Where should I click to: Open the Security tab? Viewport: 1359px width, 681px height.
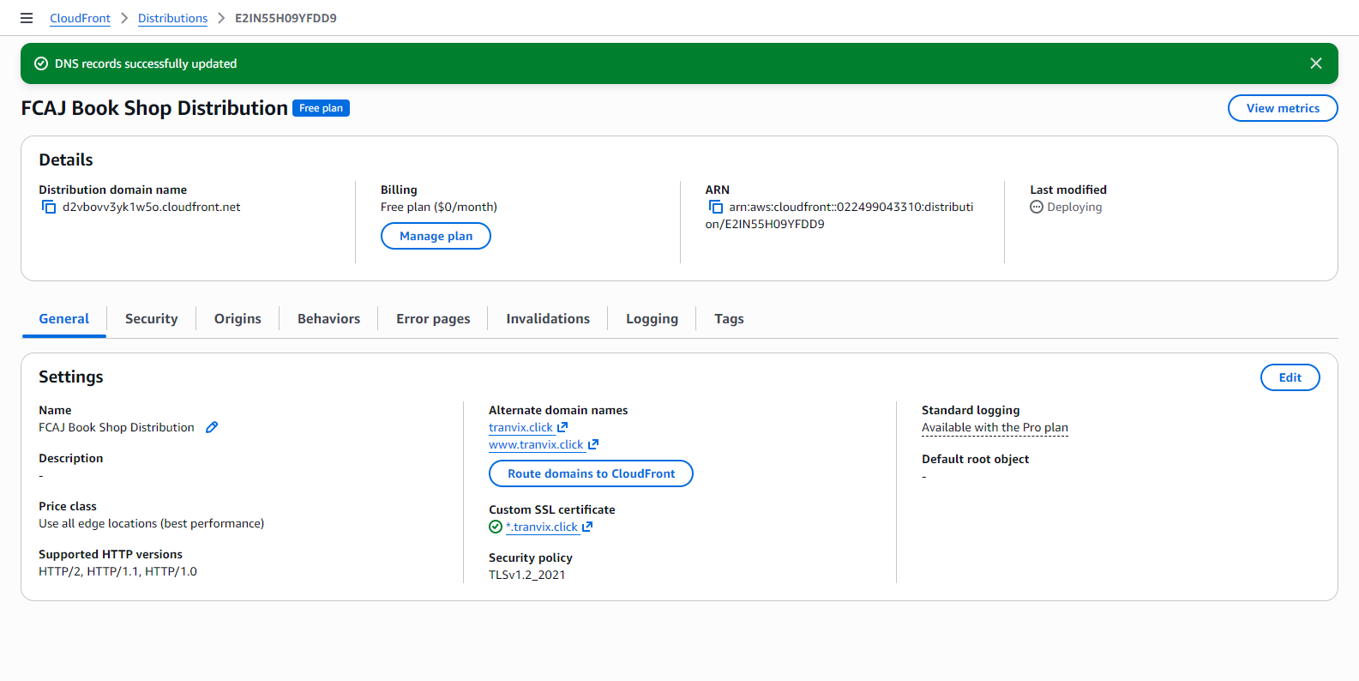152,319
